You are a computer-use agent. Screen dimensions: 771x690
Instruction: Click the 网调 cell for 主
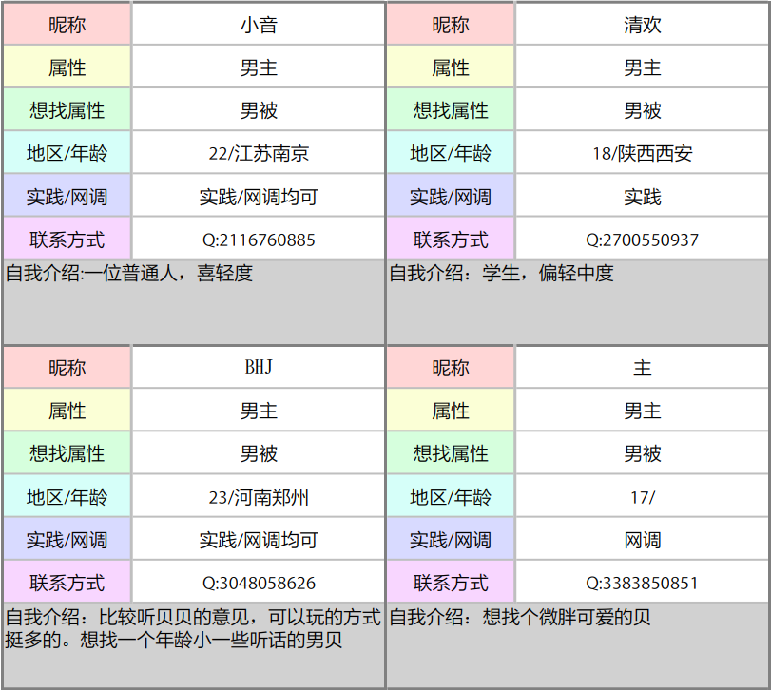(x=643, y=539)
